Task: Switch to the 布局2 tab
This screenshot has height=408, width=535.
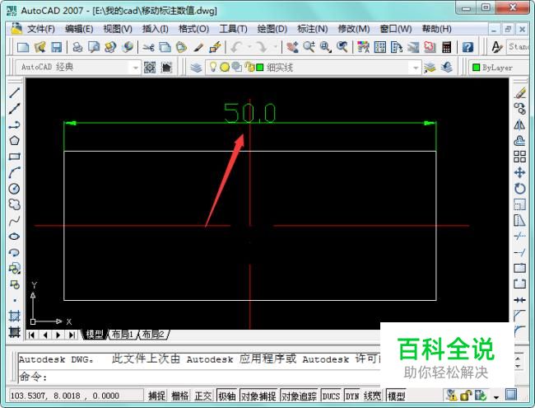Action: click(153, 334)
